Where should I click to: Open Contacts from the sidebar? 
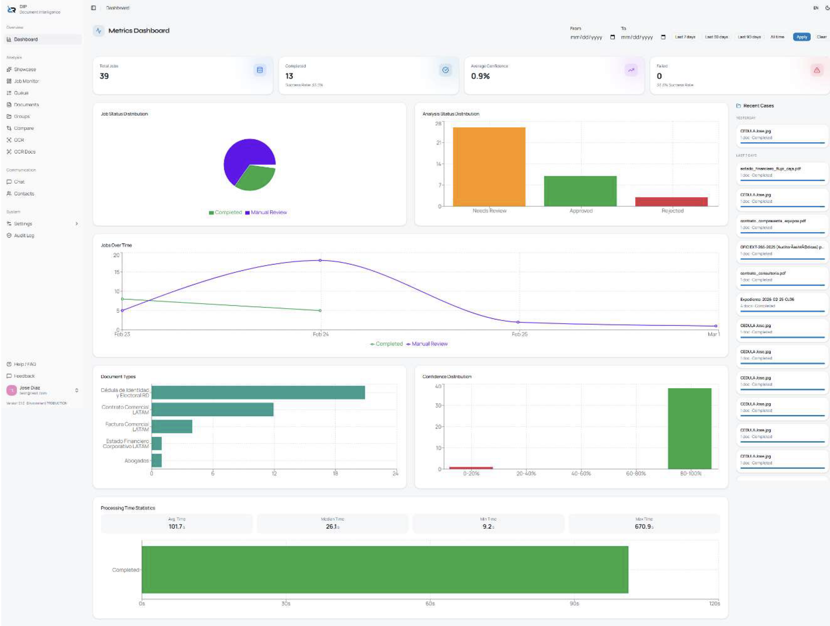coord(23,193)
